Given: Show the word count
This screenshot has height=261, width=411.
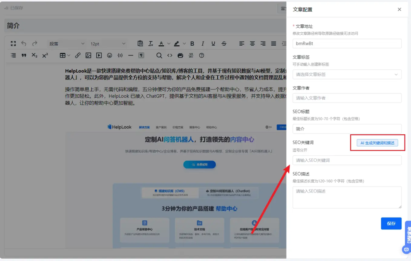Looking at the screenshot, I should click(191, 55).
